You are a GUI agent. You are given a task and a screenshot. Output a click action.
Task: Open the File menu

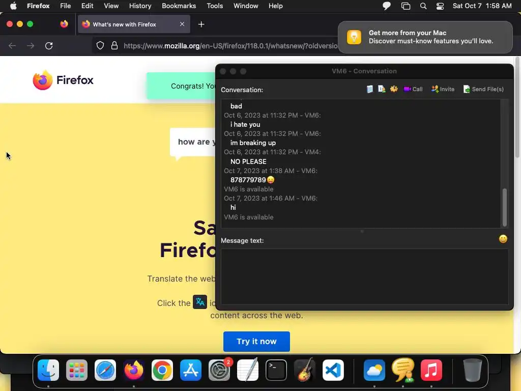coord(66,6)
